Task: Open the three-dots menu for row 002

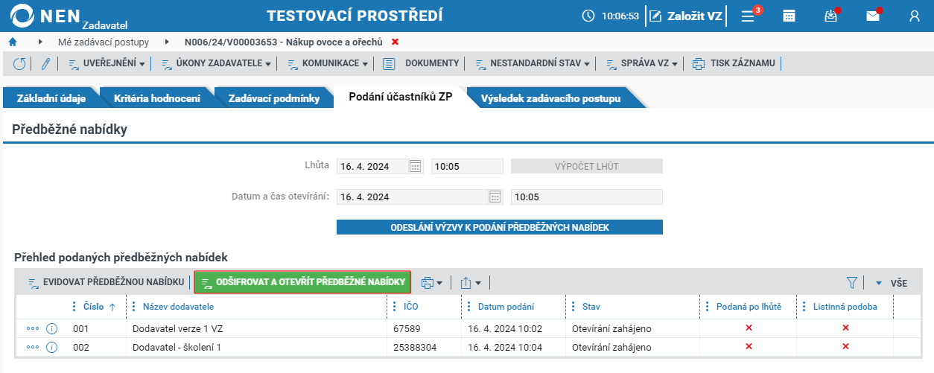Action: [32, 348]
